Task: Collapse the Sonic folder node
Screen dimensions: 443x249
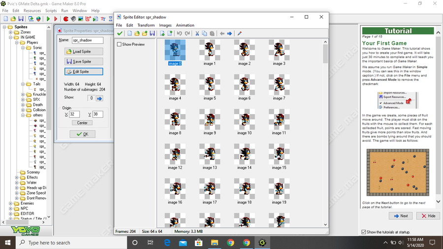Action: pos(23,48)
